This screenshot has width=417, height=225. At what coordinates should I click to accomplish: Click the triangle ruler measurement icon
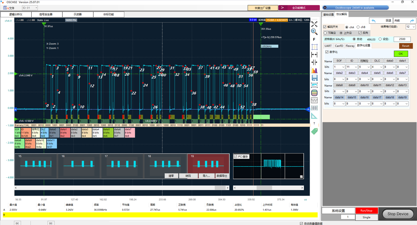point(314,116)
